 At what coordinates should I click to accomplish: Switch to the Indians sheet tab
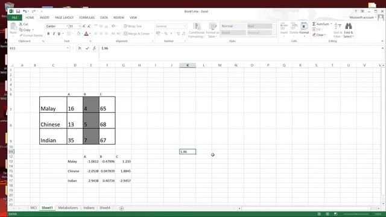point(89,208)
